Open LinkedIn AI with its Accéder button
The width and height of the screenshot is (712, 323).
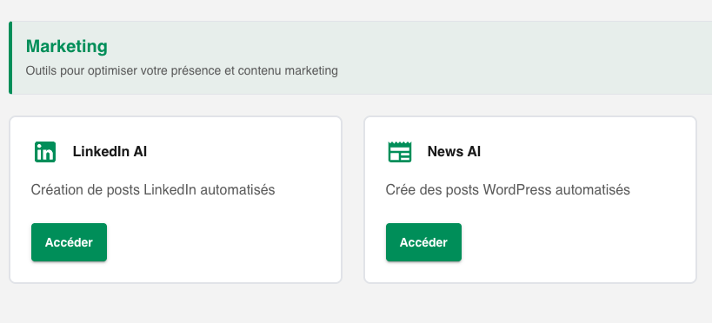point(69,242)
